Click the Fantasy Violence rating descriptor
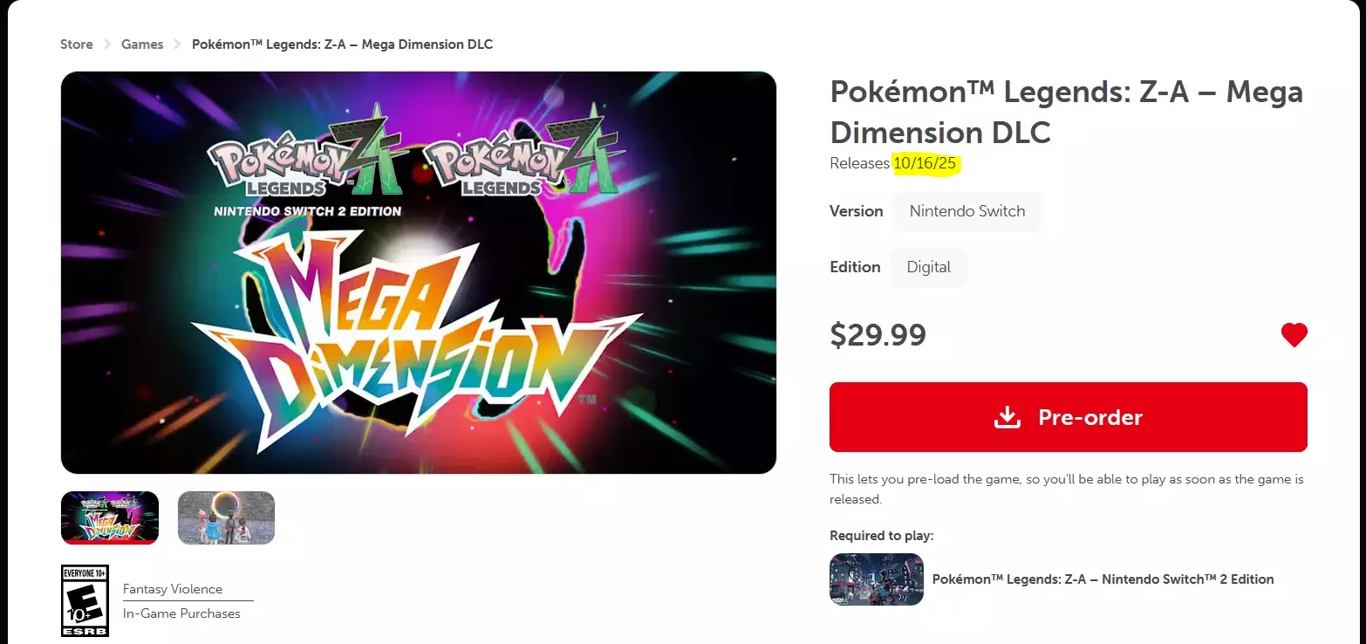 point(173,589)
